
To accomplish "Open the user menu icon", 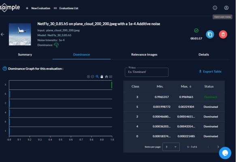I will coord(226,8).
